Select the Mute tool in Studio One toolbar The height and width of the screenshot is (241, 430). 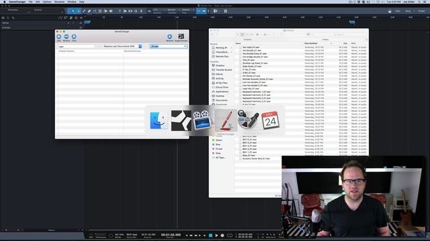point(100,11)
